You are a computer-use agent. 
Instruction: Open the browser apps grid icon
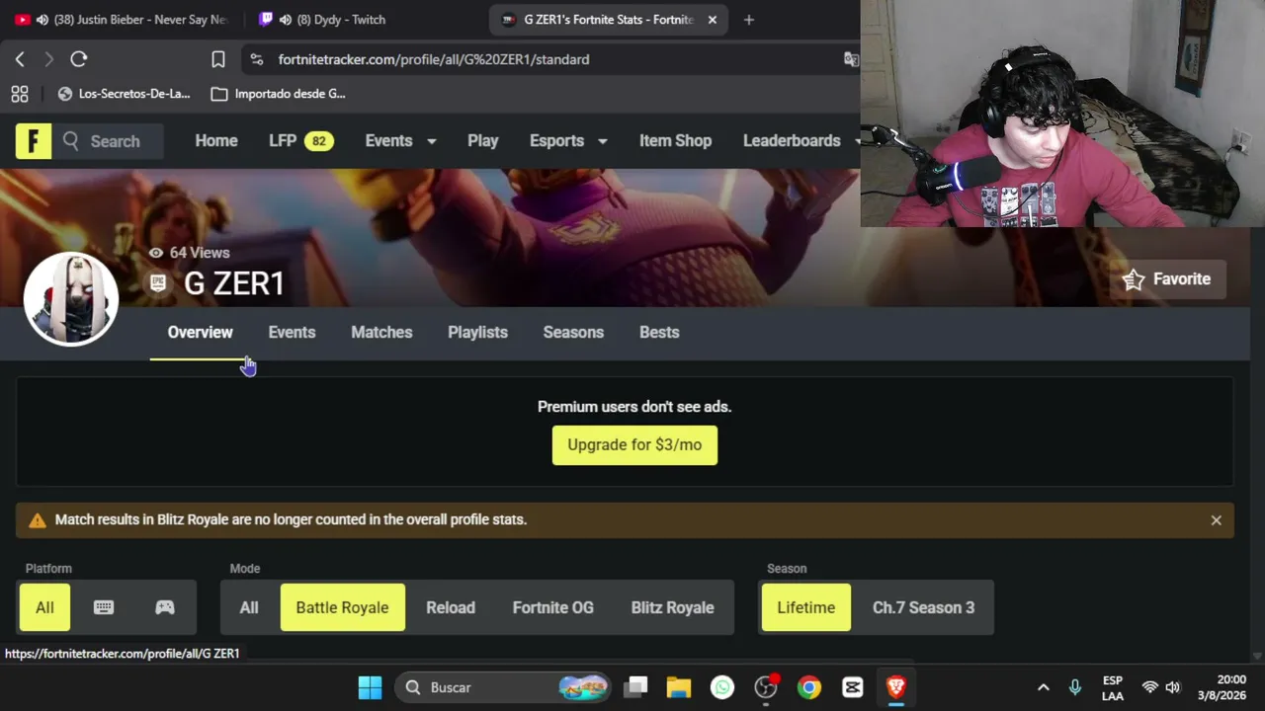click(20, 94)
